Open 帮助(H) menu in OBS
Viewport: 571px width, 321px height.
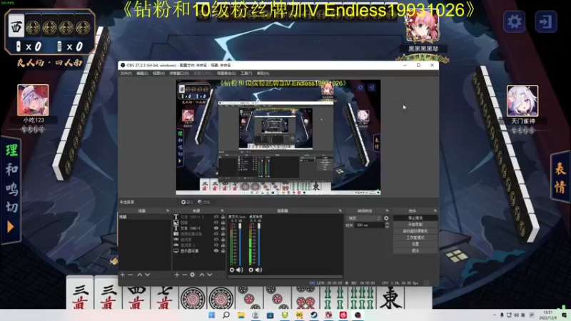[x=263, y=73]
